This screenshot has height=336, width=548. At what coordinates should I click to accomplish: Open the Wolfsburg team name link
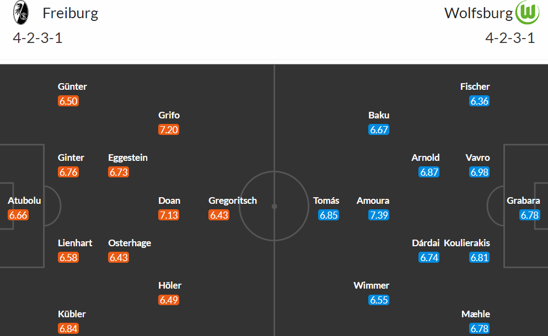[x=479, y=13]
